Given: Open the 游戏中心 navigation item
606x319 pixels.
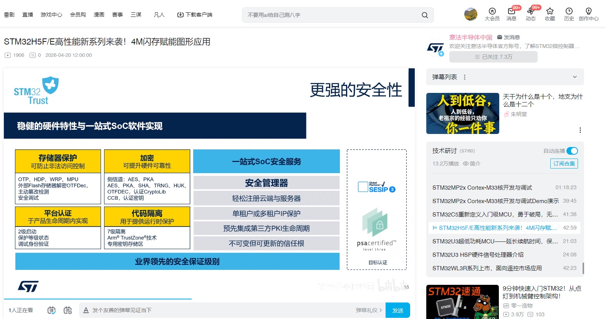Looking at the screenshot, I should [51, 15].
